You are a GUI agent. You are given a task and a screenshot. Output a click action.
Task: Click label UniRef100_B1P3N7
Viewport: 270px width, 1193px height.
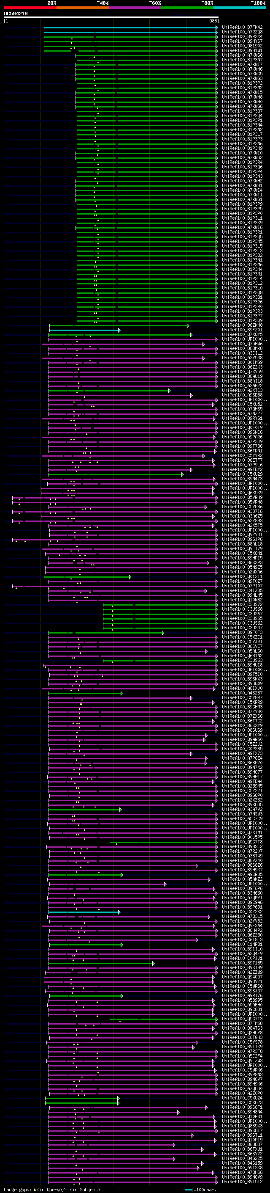coord(242,60)
